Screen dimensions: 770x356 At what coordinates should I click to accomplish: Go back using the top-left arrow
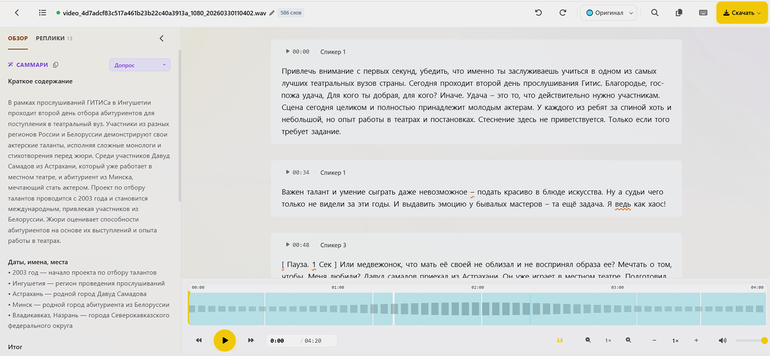point(17,13)
